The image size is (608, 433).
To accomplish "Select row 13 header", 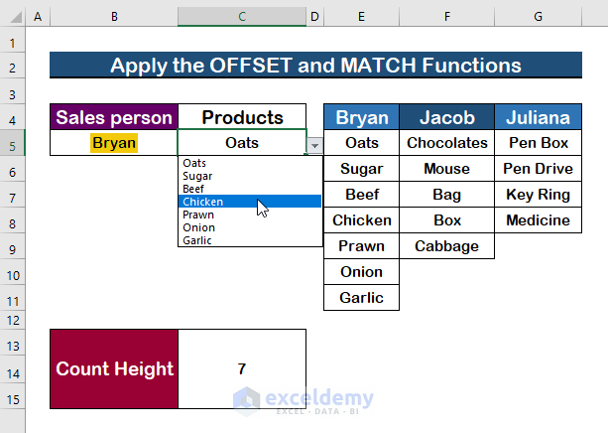I will 13,342.
